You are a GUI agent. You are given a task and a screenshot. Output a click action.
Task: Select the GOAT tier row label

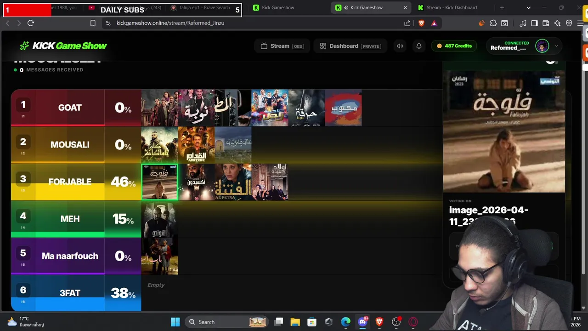coord(70,108)
